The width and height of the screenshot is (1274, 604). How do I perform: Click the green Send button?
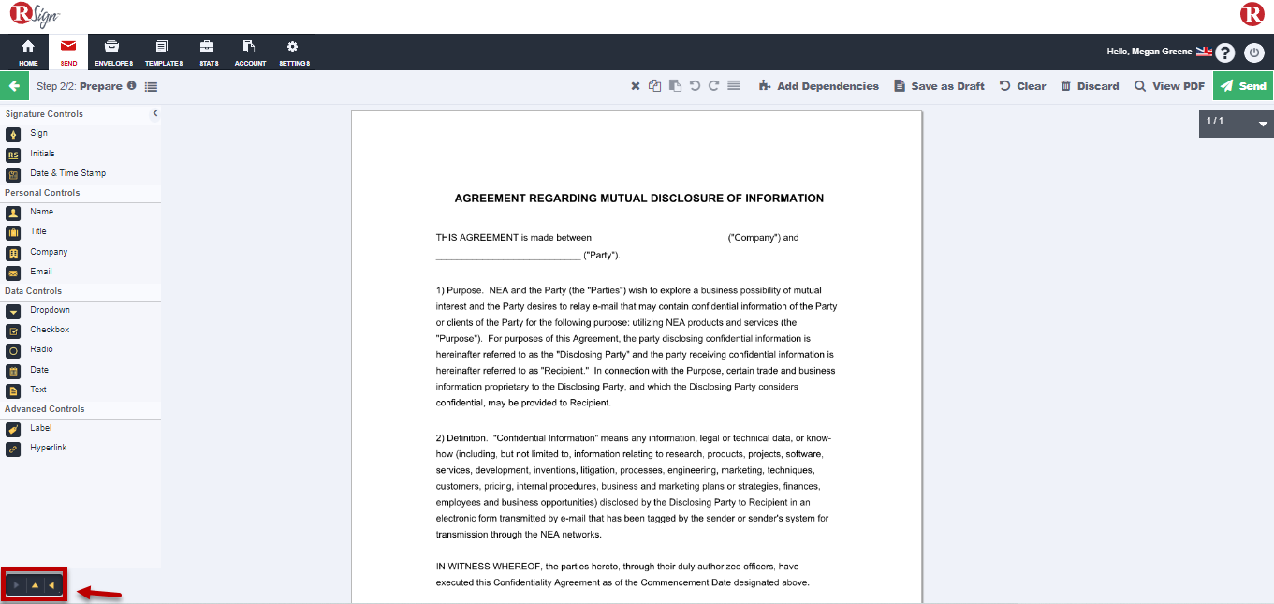pyautogui.click(x=1243, y=86)
